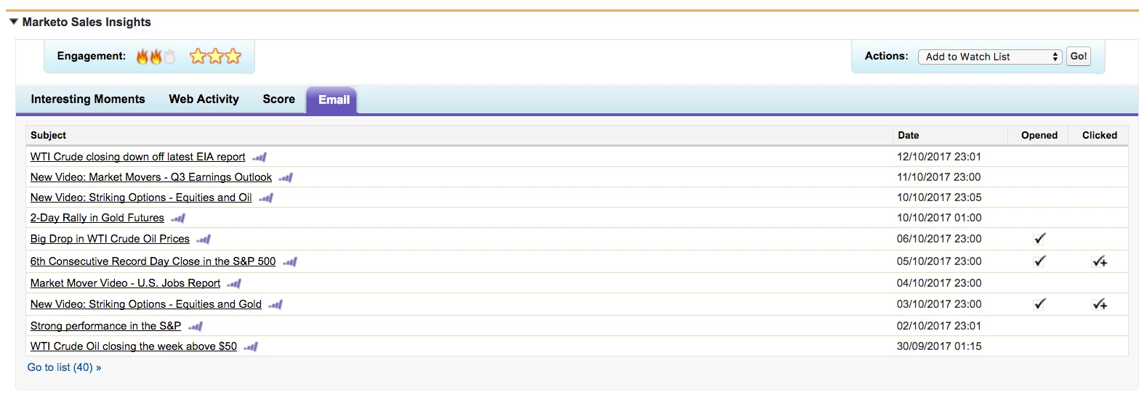Click date 11/10/2017 23:00
The image size is (1139, 408).
(x=939, y=177)
